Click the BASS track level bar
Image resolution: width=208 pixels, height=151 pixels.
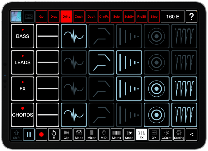[48, 36]
